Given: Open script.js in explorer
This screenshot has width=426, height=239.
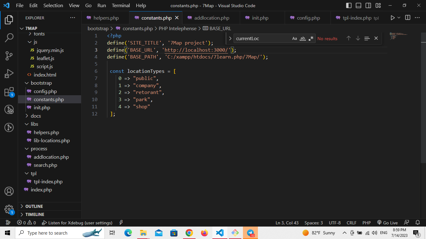Looking at the screenshot, I should pyautogui.click(x=50, y=67).
